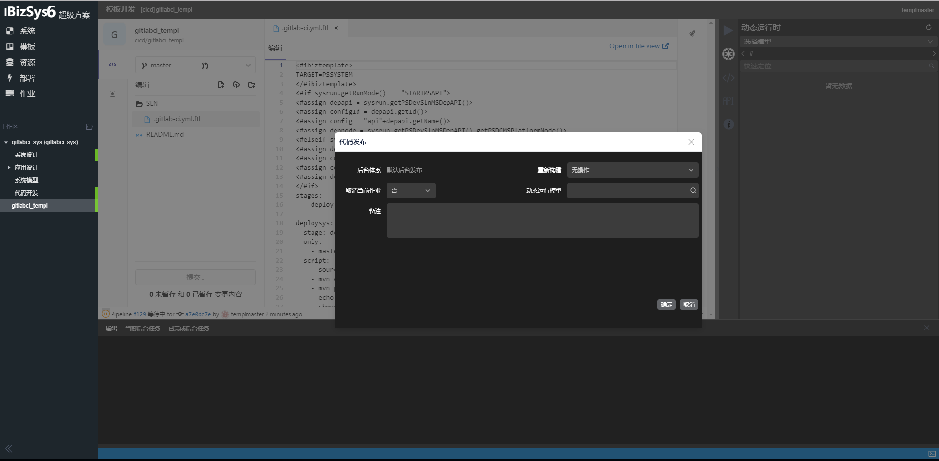Viewport: 939px width, 461px height.
Task: Click the info icon in right sidebar
Action: 728,124
